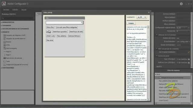Click the Anchura (mínima) input field
This screenshot has height=108, width=193.
(183, 14)
